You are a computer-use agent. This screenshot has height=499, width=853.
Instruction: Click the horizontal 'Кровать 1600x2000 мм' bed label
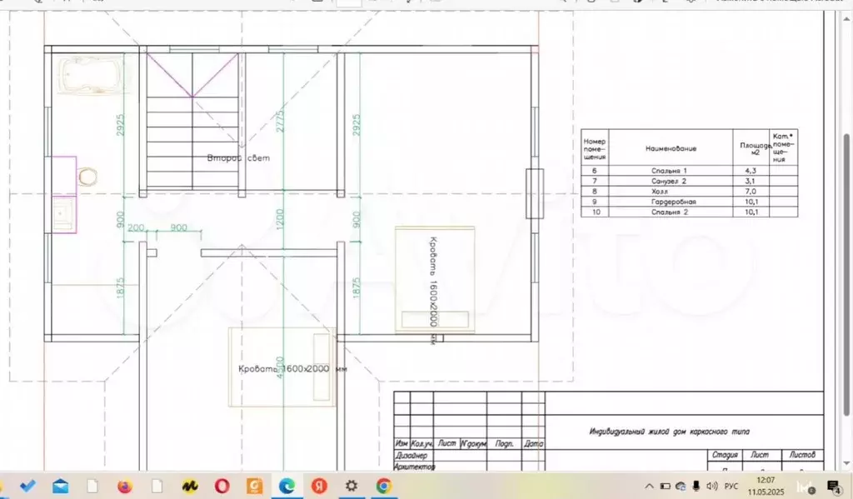tap(292, 368)
